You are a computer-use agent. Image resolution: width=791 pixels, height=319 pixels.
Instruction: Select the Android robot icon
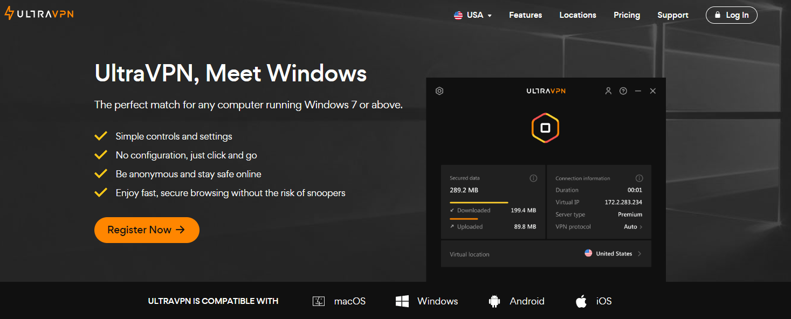(x=494, y=301)
